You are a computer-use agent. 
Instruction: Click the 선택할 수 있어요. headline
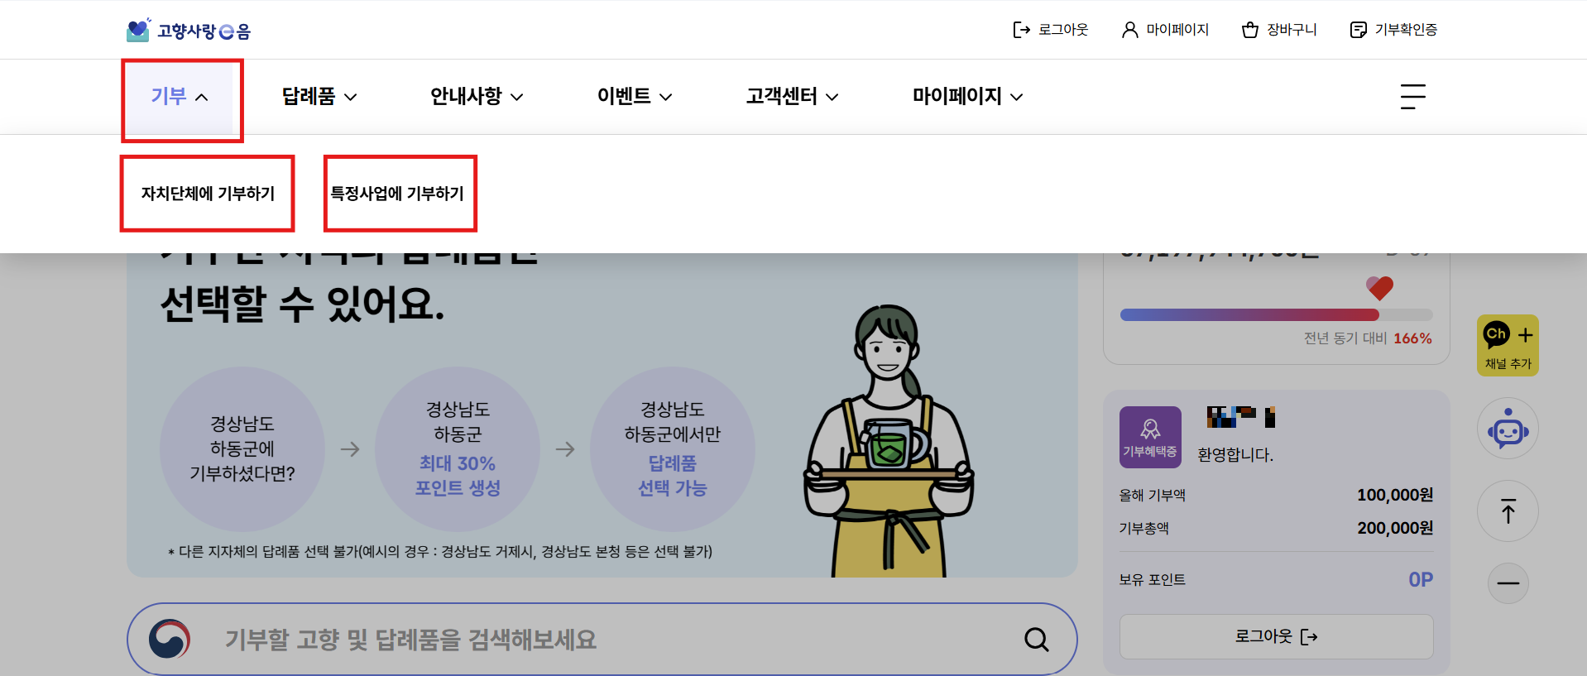tap(302, 304)
